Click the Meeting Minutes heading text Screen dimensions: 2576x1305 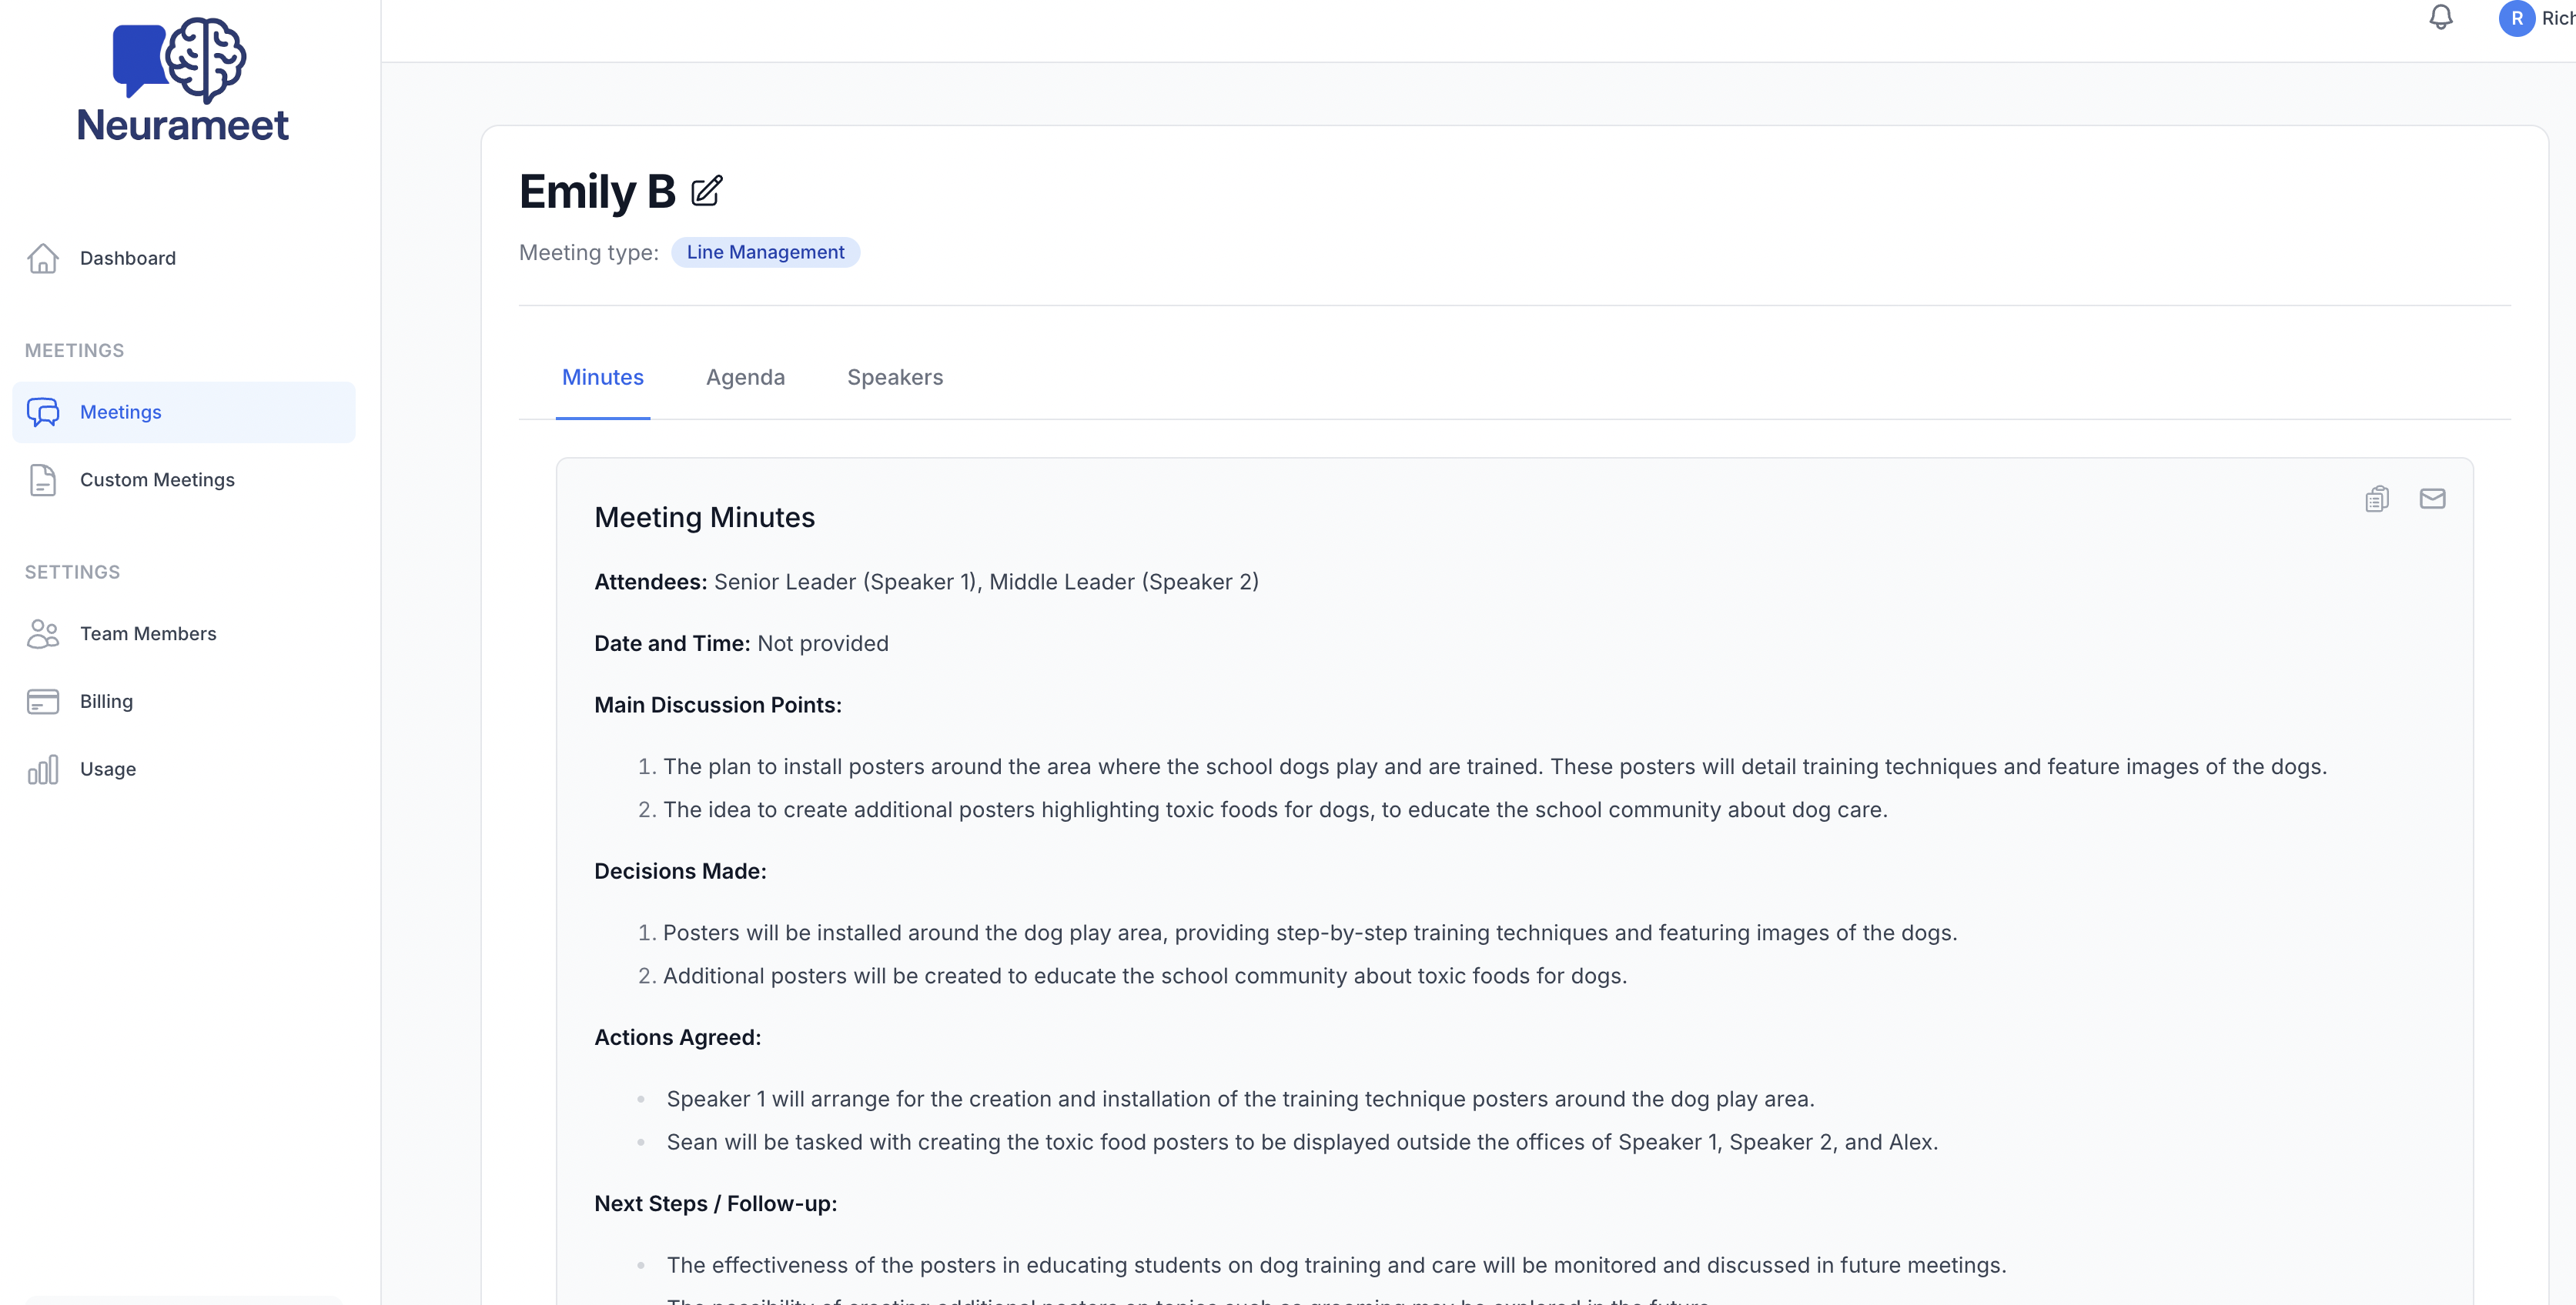click(704, 518)
